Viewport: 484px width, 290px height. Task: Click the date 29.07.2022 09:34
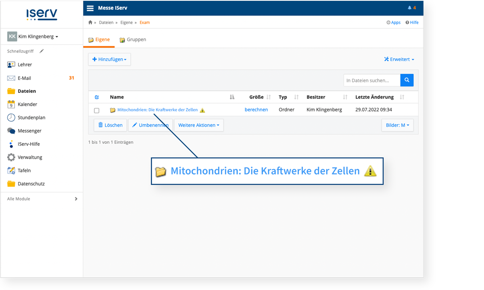373,110
